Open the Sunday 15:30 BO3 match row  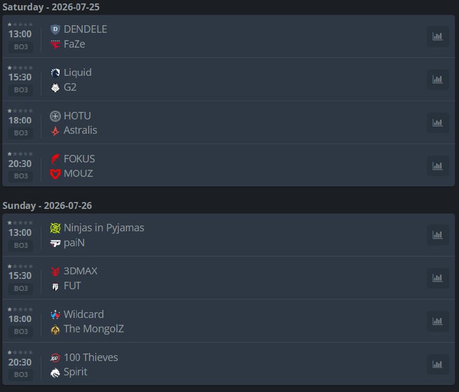pyautogui.click(x=228, y=278)
